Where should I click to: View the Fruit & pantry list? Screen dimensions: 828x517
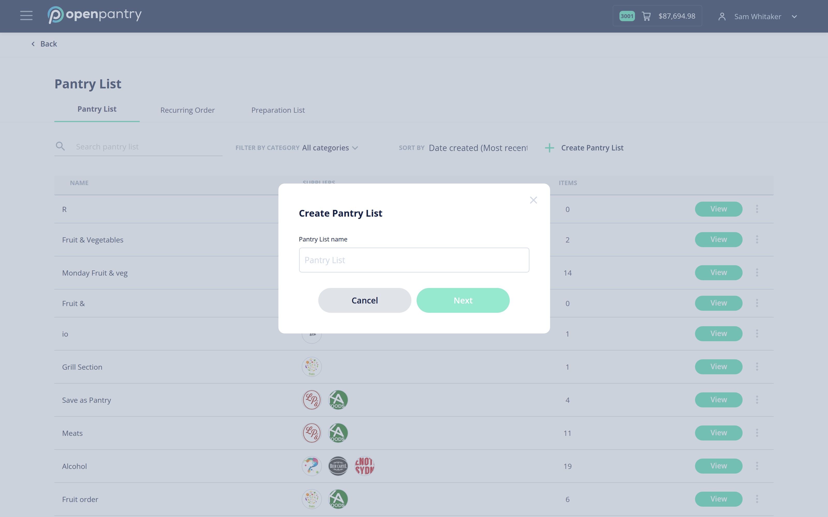click(719, 303)
